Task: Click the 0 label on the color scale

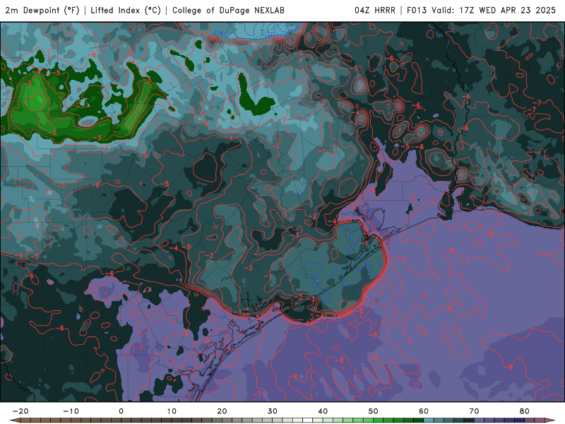Action: tap(121, 411)
